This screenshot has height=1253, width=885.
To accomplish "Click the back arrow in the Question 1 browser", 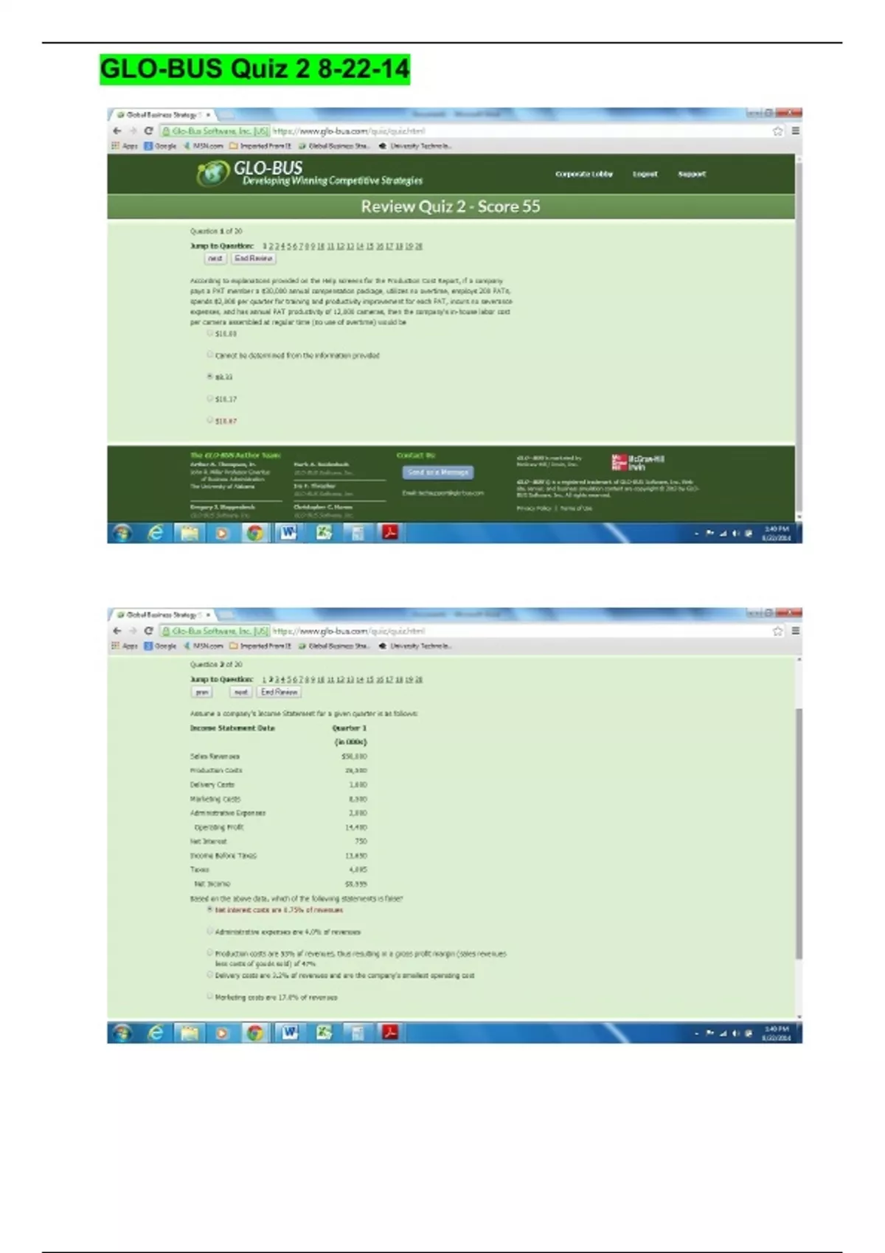I will pyautogui.click(x=117, y=131).
